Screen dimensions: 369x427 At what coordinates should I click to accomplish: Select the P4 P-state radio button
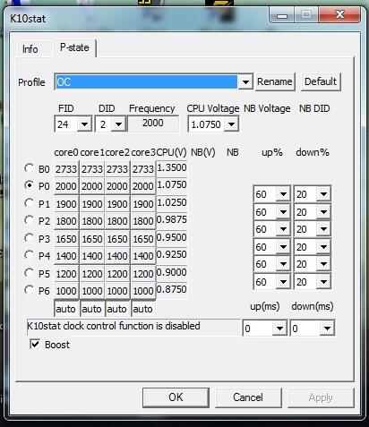(x=29, y=255)
